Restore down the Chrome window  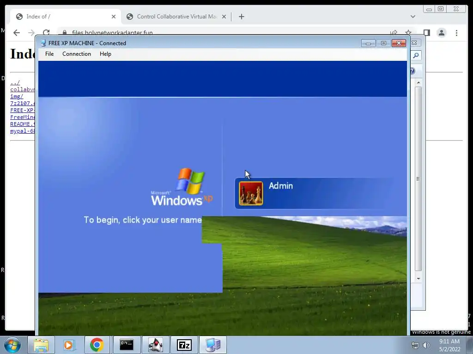[441, 9]
